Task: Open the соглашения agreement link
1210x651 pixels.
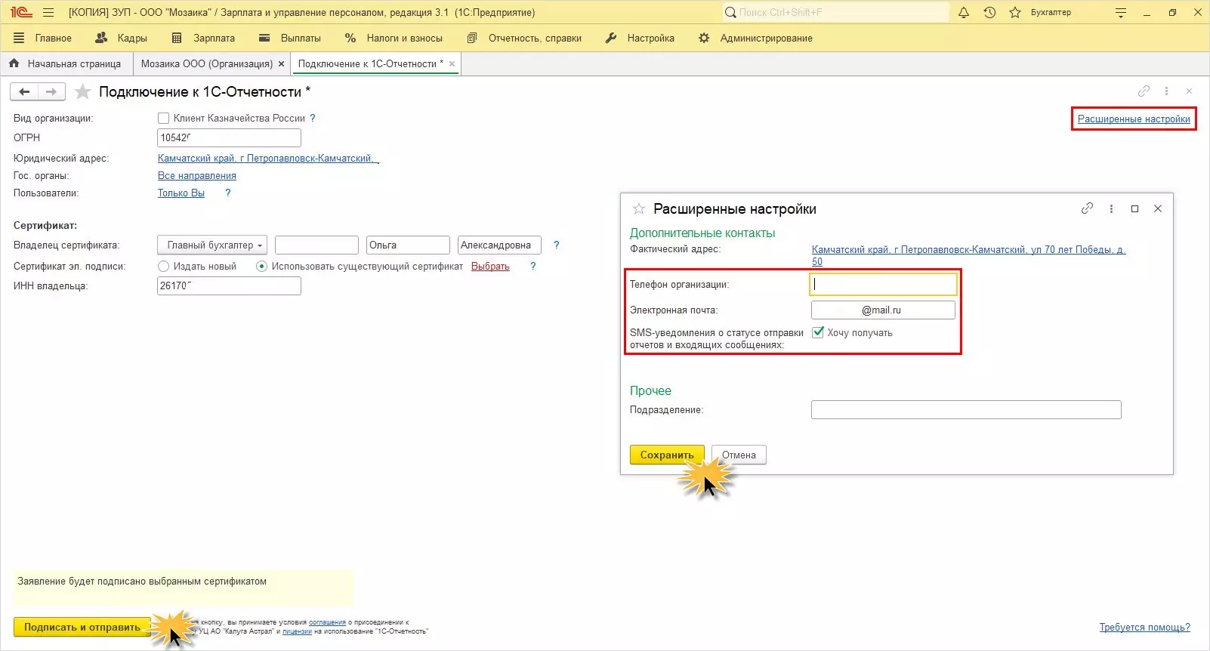Action: (327, 622)
